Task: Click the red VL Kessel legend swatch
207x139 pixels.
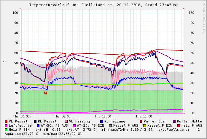Action: coord(6,122)
